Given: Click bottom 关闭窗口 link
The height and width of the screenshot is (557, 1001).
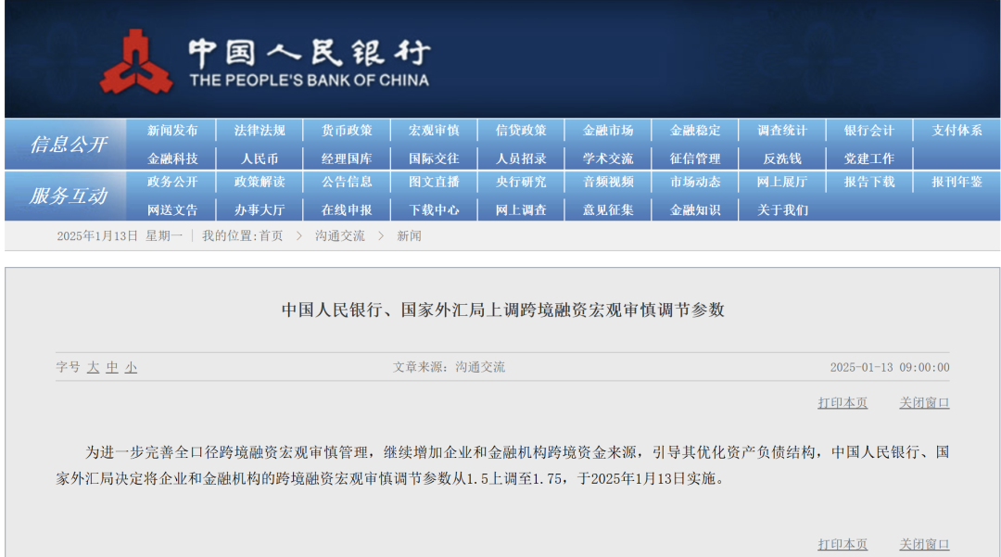Looking at the screenshot, I should pyautogui.click(x=924, y=544).
